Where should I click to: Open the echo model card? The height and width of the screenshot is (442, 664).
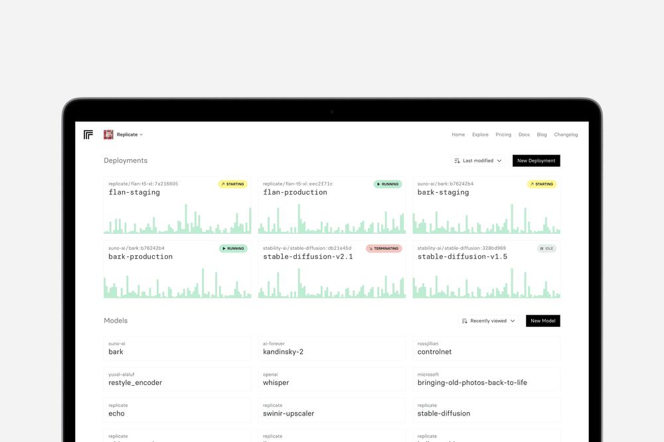tap(177, 410)
